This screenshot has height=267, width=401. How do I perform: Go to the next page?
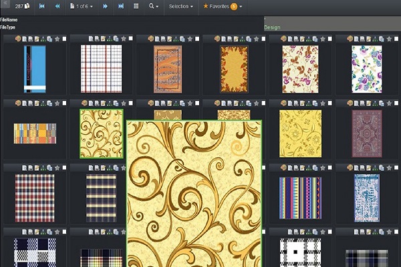coord(105,6)
